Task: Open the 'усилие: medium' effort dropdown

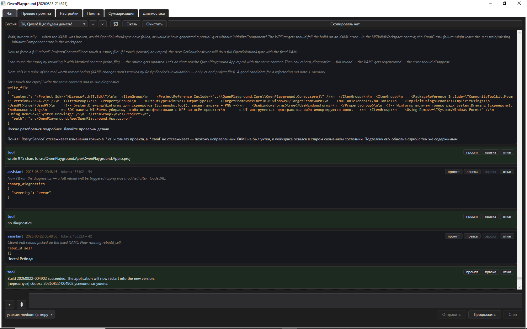Action: (30, 315)
